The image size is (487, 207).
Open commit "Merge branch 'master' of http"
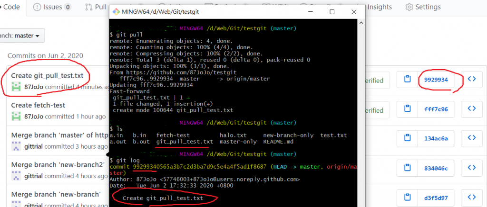tap(59, 135)
